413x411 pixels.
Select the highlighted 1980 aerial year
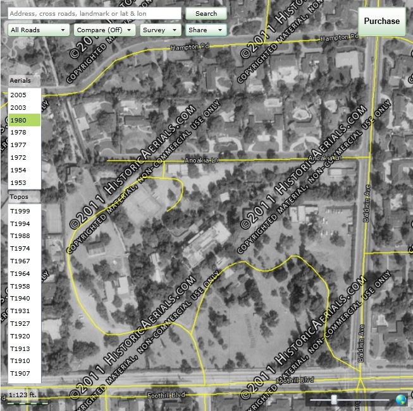tap(25, 120)
